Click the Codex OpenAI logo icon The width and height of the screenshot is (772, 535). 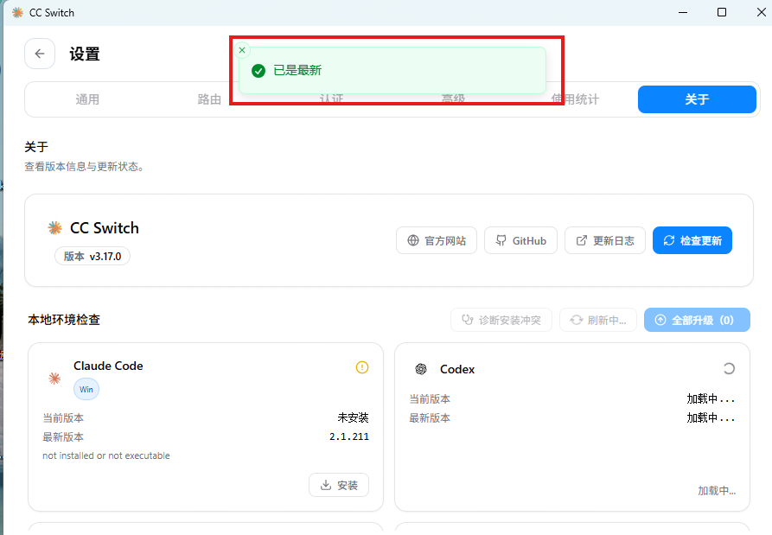coord(421,369)
